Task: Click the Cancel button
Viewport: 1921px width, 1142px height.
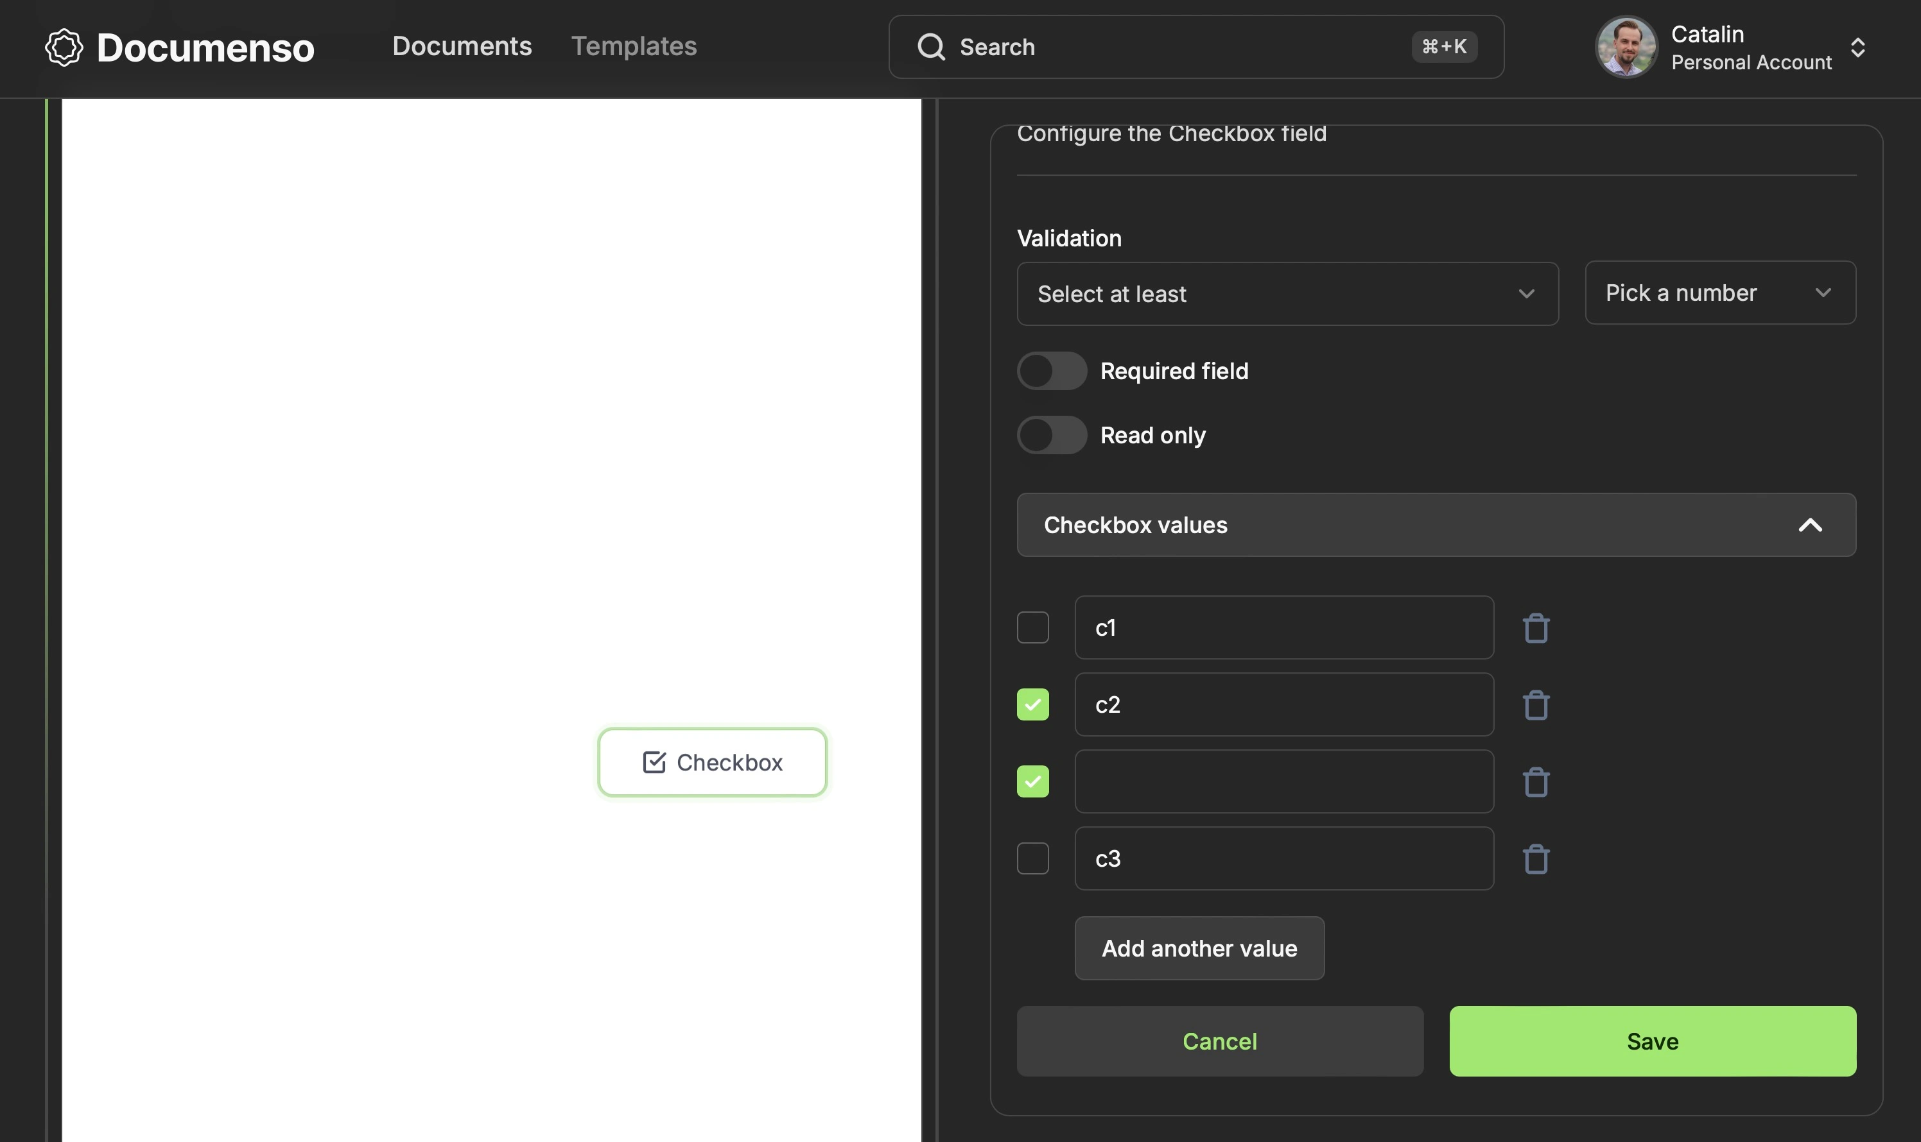Action: (x=1221, y=1041)
